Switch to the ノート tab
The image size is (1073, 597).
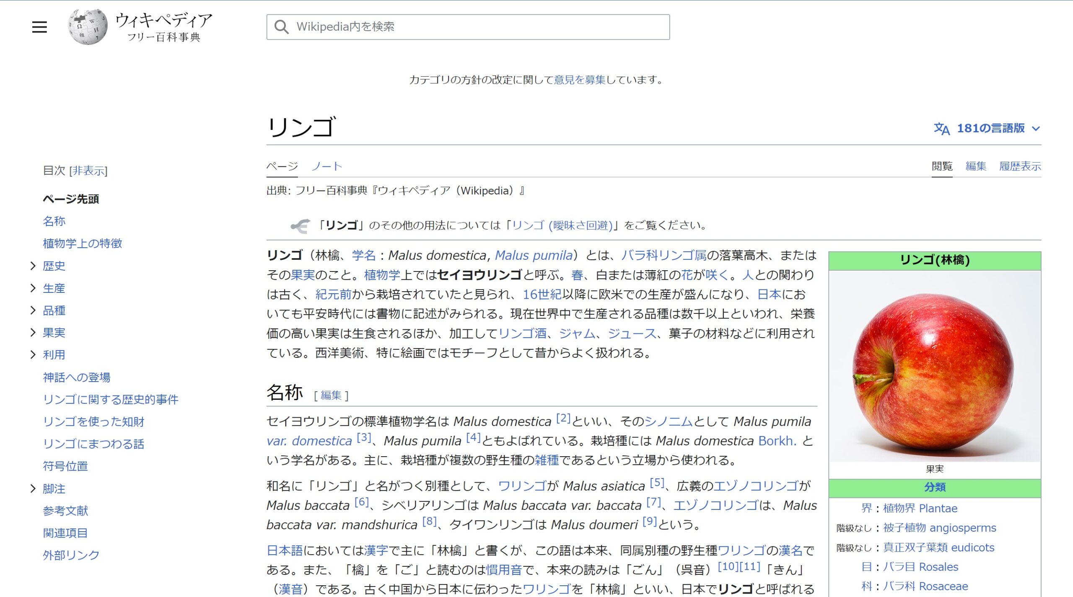tap(327, 167)
